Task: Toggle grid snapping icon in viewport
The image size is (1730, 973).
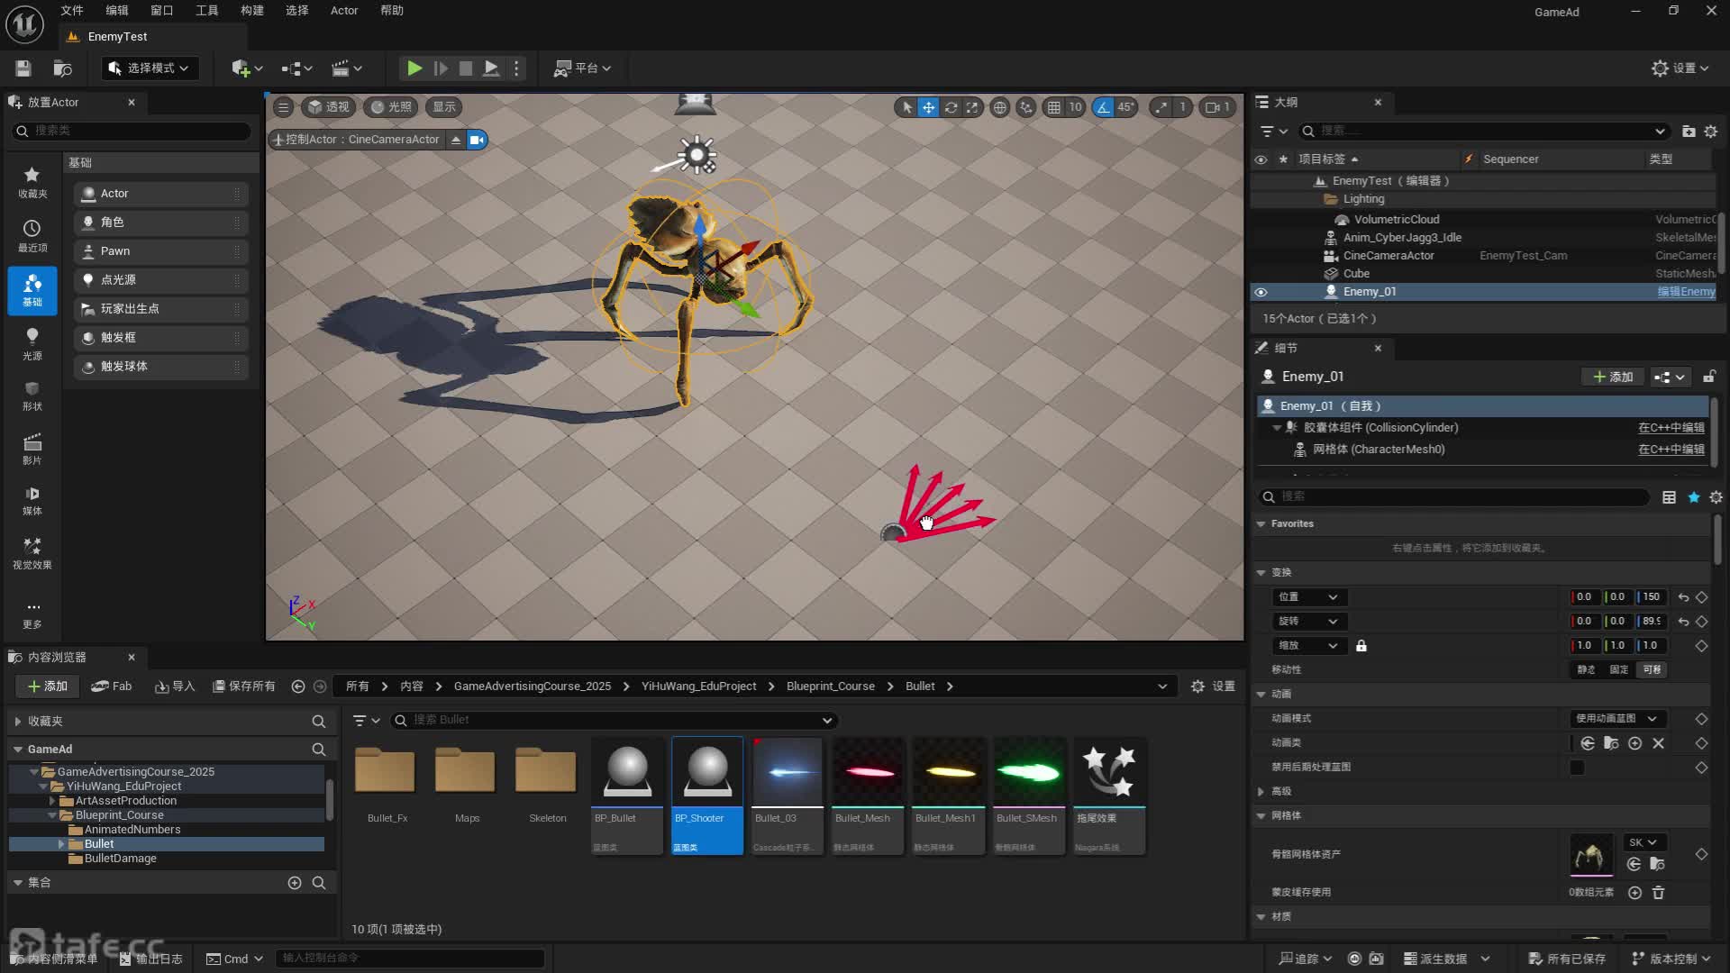Action: click(x=1053, y=107)
